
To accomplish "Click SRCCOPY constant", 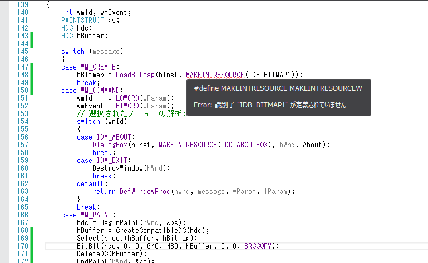I will [258, 246].
